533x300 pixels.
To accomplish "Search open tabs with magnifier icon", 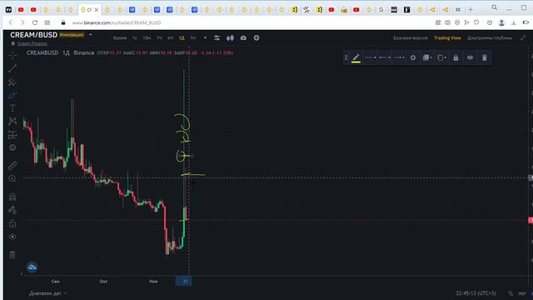I will [495, 7].
